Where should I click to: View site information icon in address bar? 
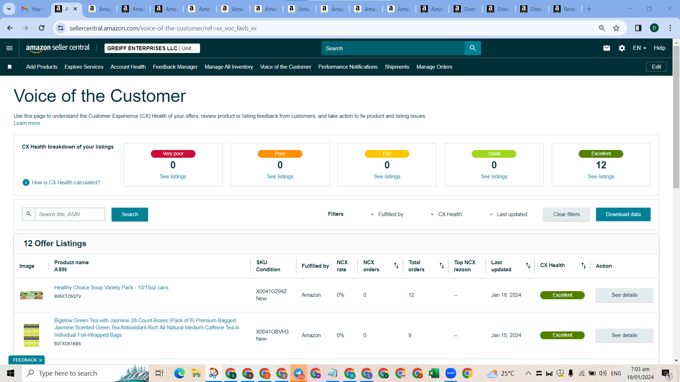pyautogui.click(x=61, y=28)
